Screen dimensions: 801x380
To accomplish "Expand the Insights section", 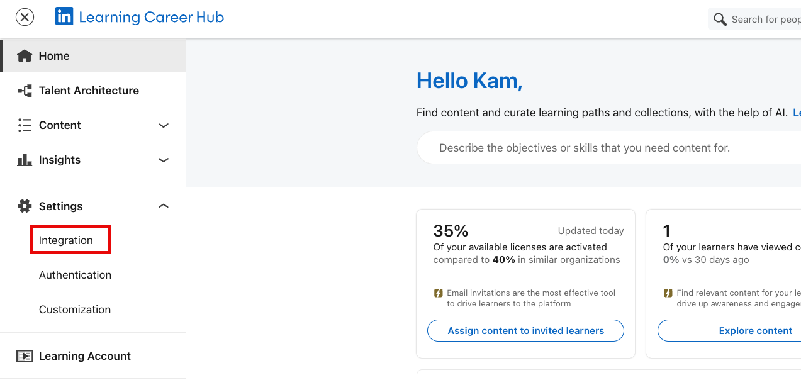I will (x=163, y=160).
